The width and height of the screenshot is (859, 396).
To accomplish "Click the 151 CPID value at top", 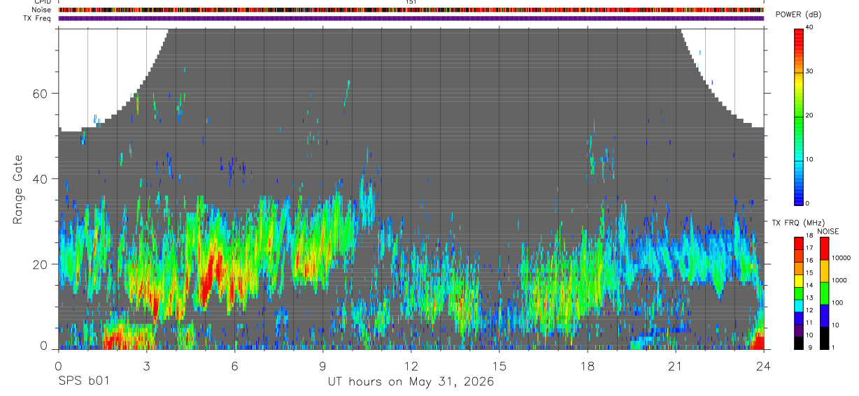I will point(411,2).
